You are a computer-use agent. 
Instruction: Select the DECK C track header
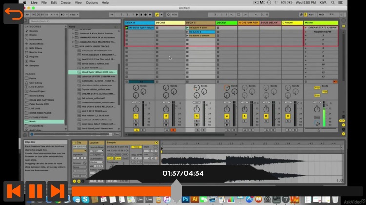[x=200, y=23]
